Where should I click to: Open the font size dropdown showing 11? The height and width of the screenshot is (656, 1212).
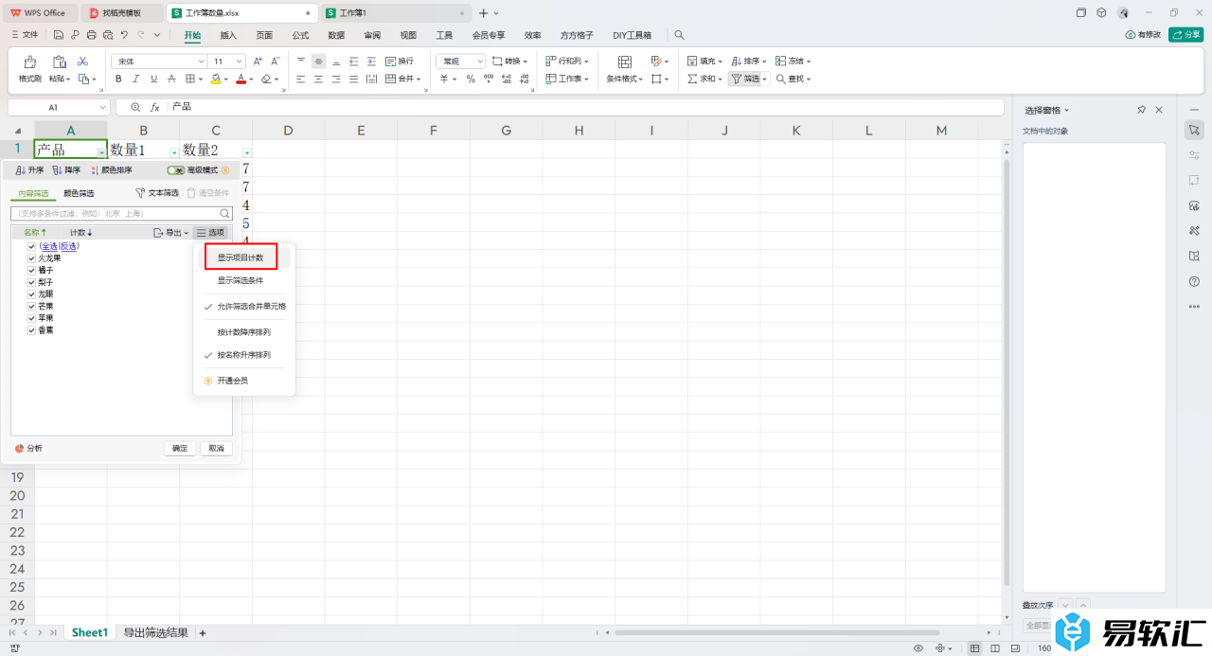click(x=241, y=61)
